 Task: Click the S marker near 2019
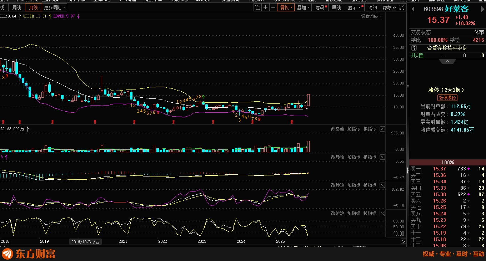(x=53, y=122)
